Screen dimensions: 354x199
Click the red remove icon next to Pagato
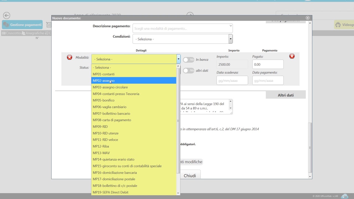point(292,56)
